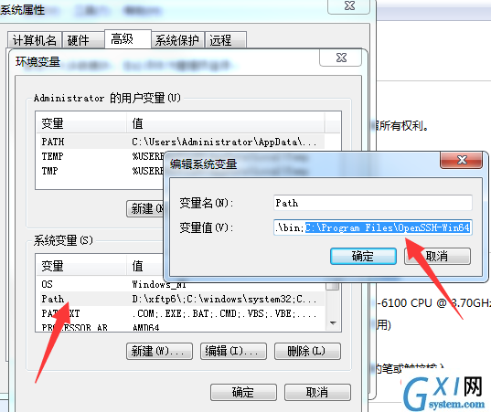Viewport: 491px width, 412px height.
Task: Confirm with 确定 in 编辑系统变量 dialog
Action: (363, 256)
